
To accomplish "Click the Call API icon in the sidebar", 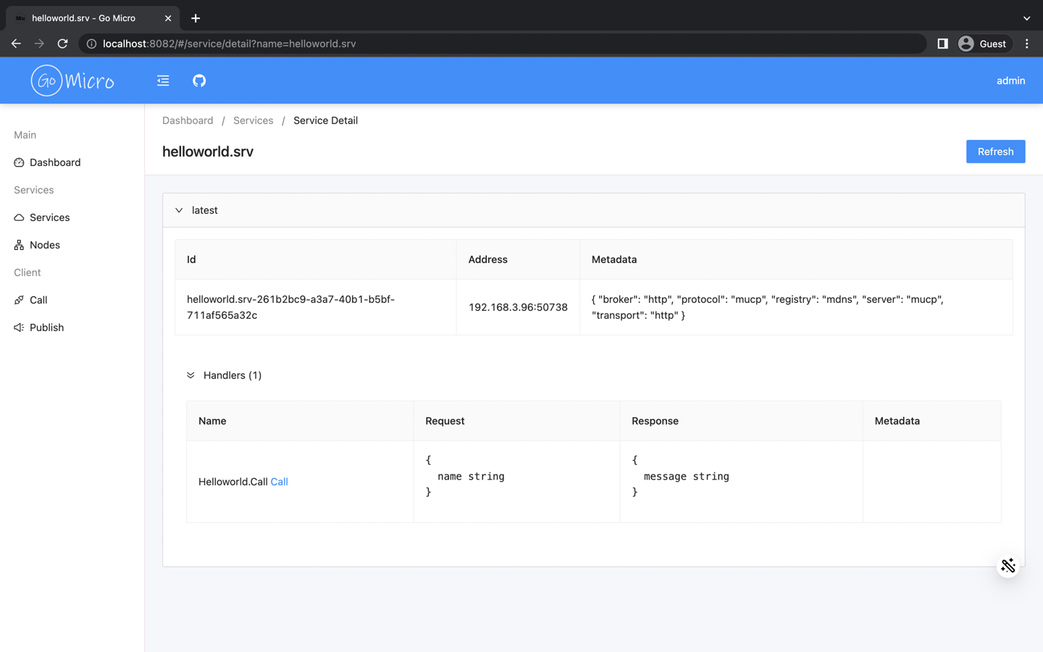I will point(19,300).
